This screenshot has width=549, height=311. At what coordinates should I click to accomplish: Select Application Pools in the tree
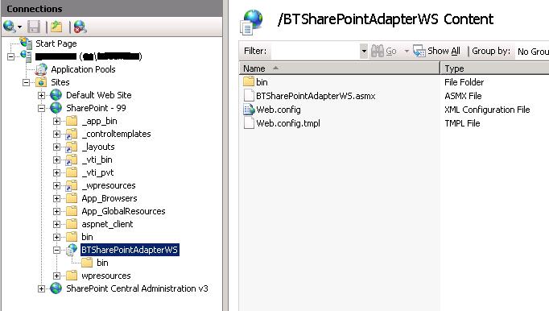point(83,69)
